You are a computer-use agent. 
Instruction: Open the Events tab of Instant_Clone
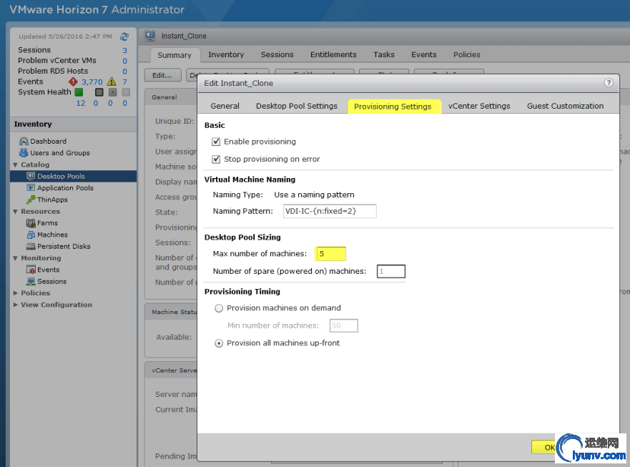pyautogui.click(x=423, y=54)
